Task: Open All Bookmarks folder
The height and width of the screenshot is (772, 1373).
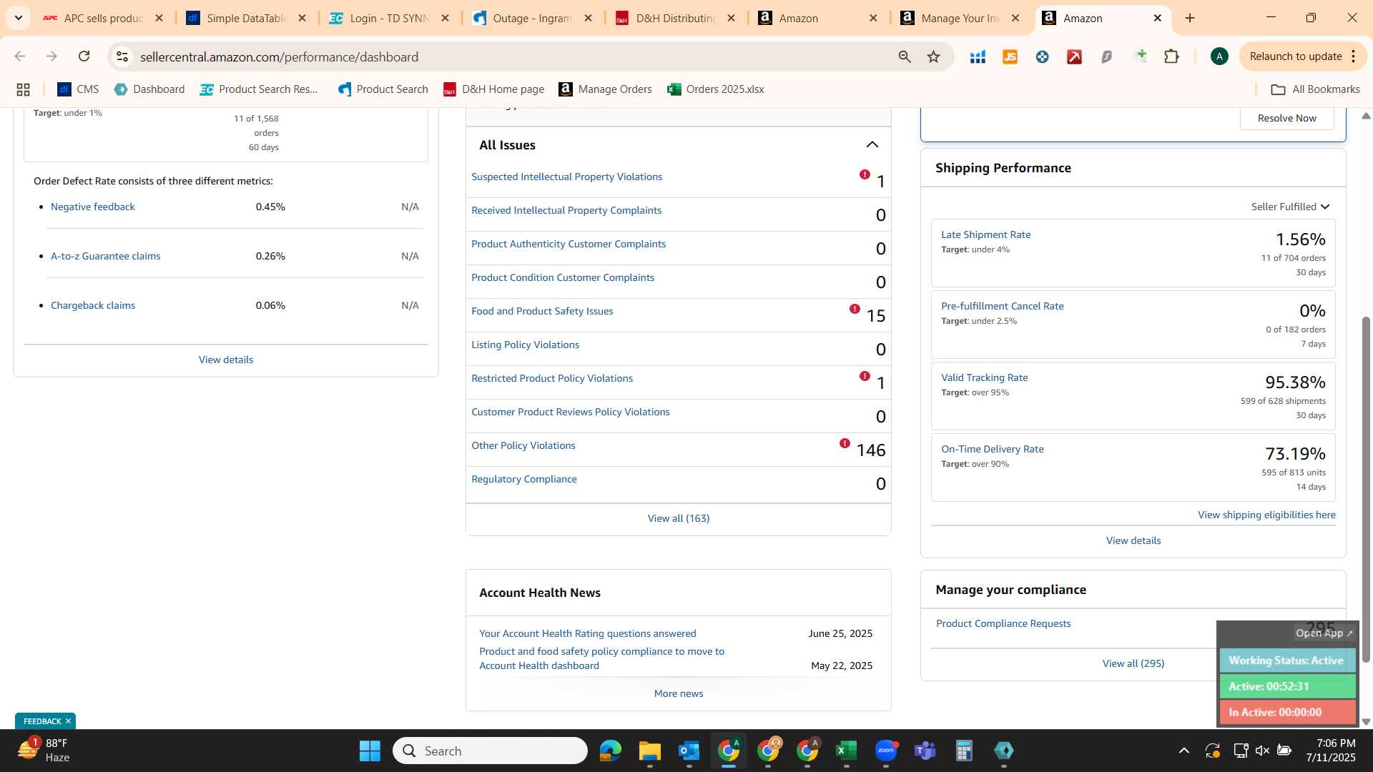Action: coord(1315,89)
